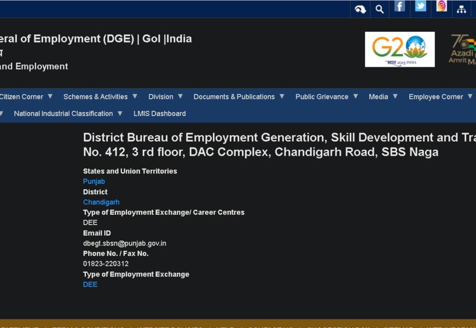Open the Media menu item

[x=383, y=97]
